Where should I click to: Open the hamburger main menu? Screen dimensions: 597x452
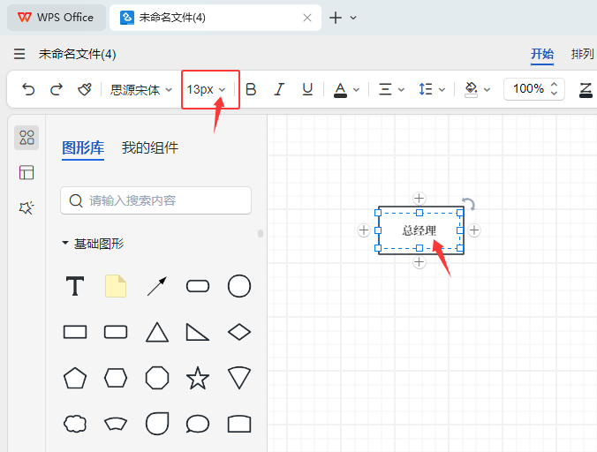(x=19, y=54)
